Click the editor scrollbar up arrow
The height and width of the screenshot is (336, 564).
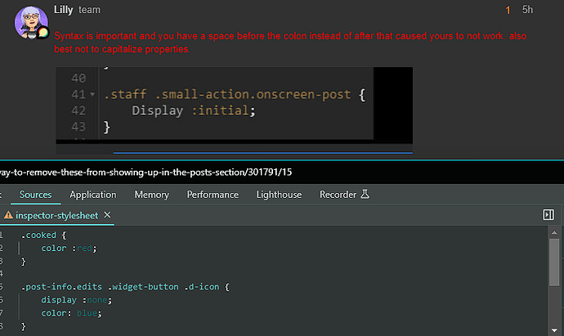554,233
